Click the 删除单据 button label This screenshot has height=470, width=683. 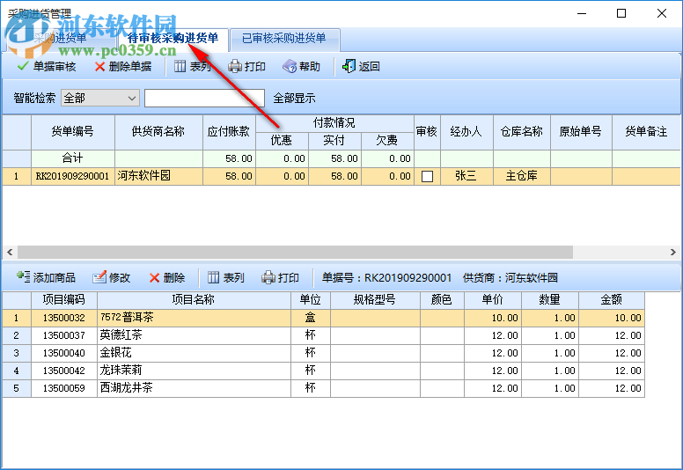tap(130, 67)
